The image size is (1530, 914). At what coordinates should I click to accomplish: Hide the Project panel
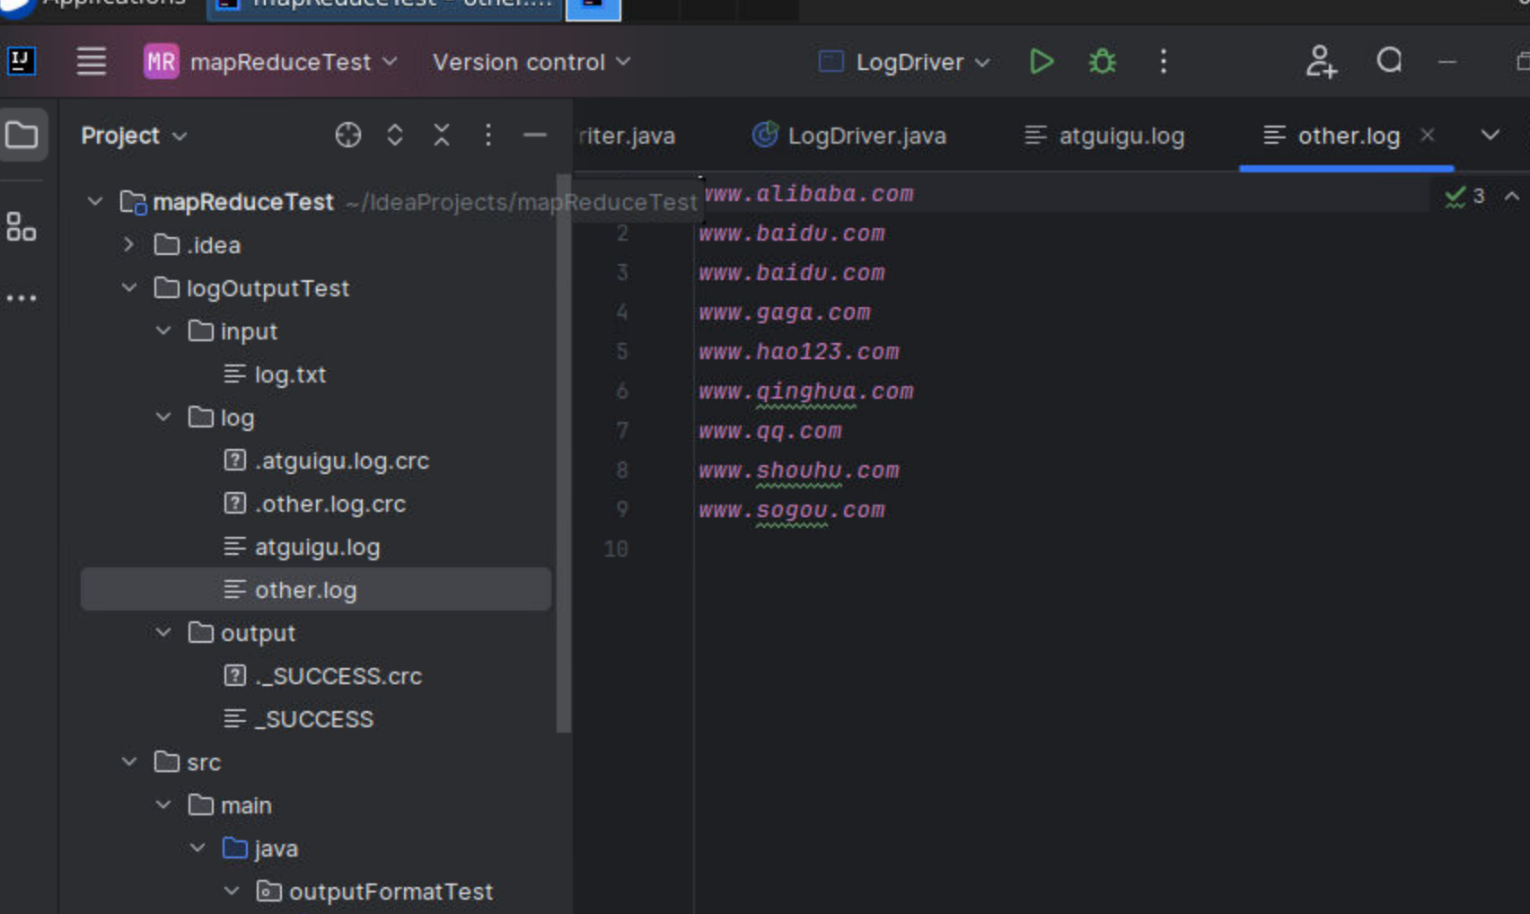coord(534,136)
